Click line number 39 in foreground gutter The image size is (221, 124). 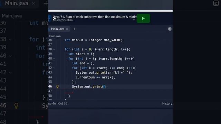coord(50,54)
